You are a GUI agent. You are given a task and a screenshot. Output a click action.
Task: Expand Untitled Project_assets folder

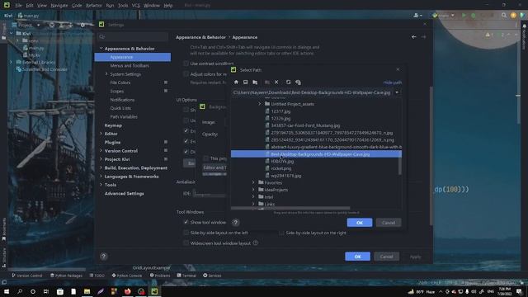(260, 104)
